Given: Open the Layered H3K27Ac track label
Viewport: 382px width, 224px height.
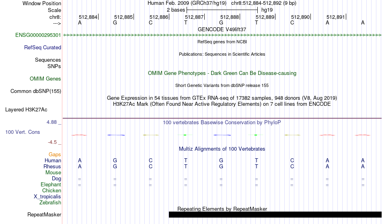Looking at the screenshot, I should click(26, 110).
